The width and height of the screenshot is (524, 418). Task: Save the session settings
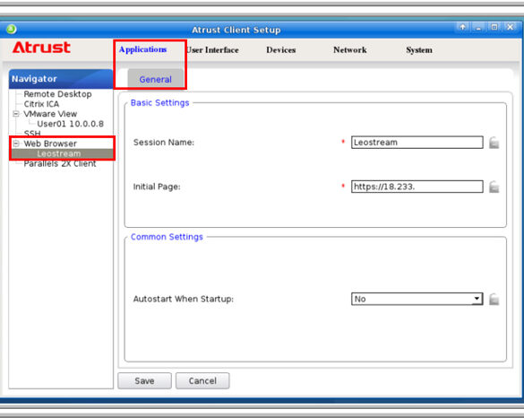tap(144, 381)
